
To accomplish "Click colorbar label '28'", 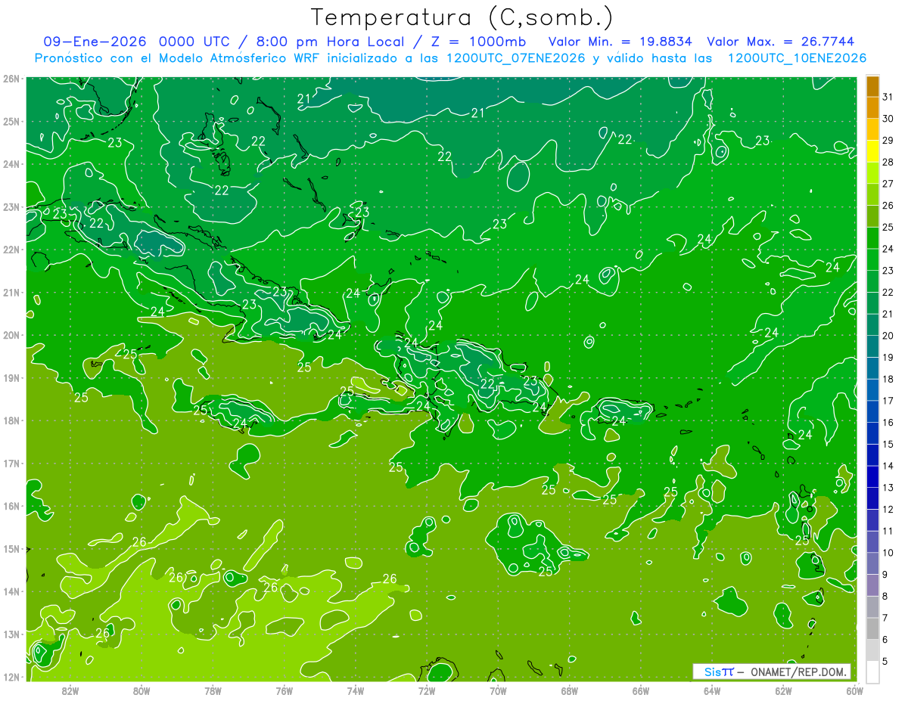I will [x=888, y=162].
